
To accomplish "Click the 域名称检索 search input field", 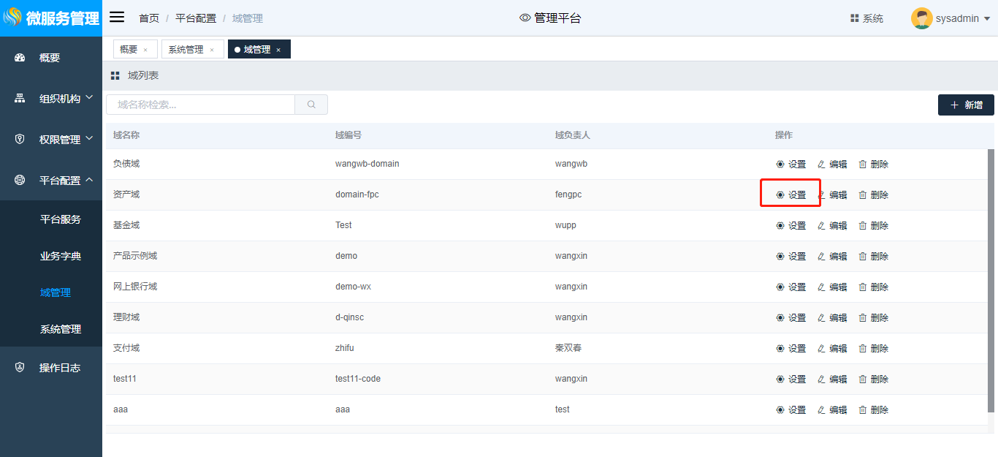I will click(200, 105).
